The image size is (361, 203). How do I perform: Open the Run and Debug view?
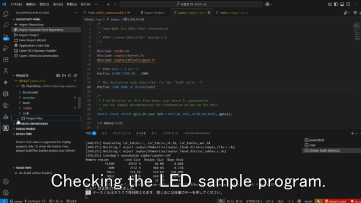[6, 48]
